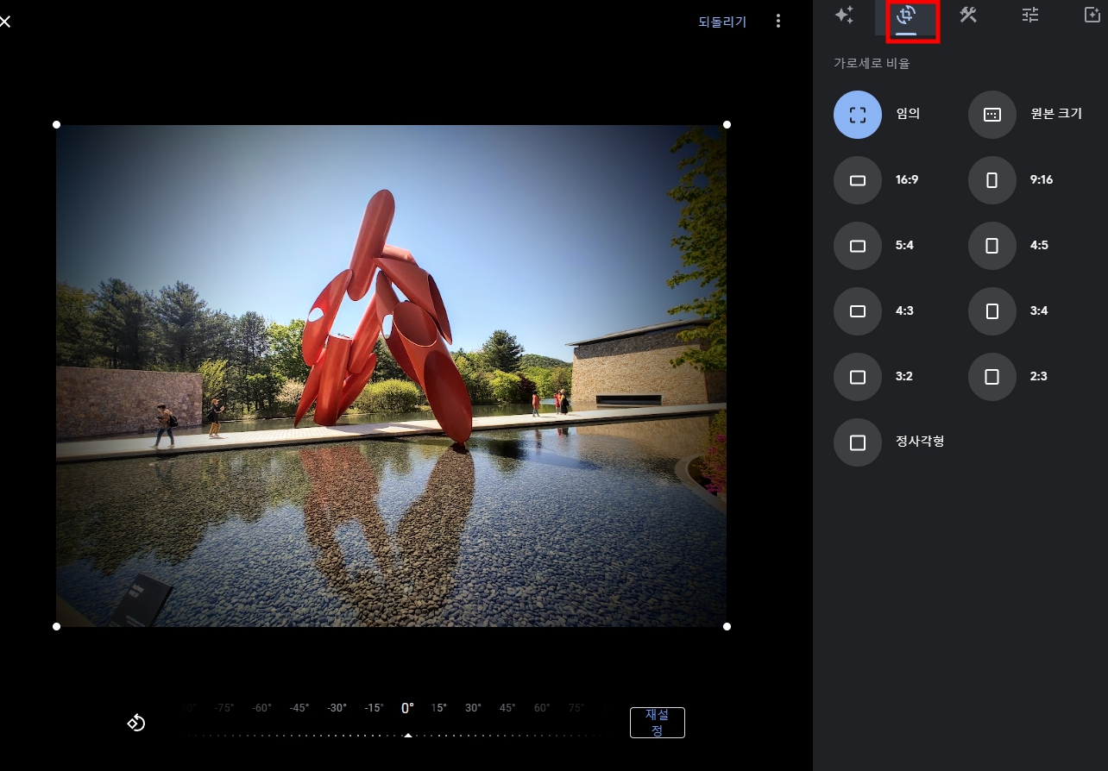This screenshot has width=1108, height=771.
Task: Click the bottom-left crop corner handle
Action: (57, 626)
